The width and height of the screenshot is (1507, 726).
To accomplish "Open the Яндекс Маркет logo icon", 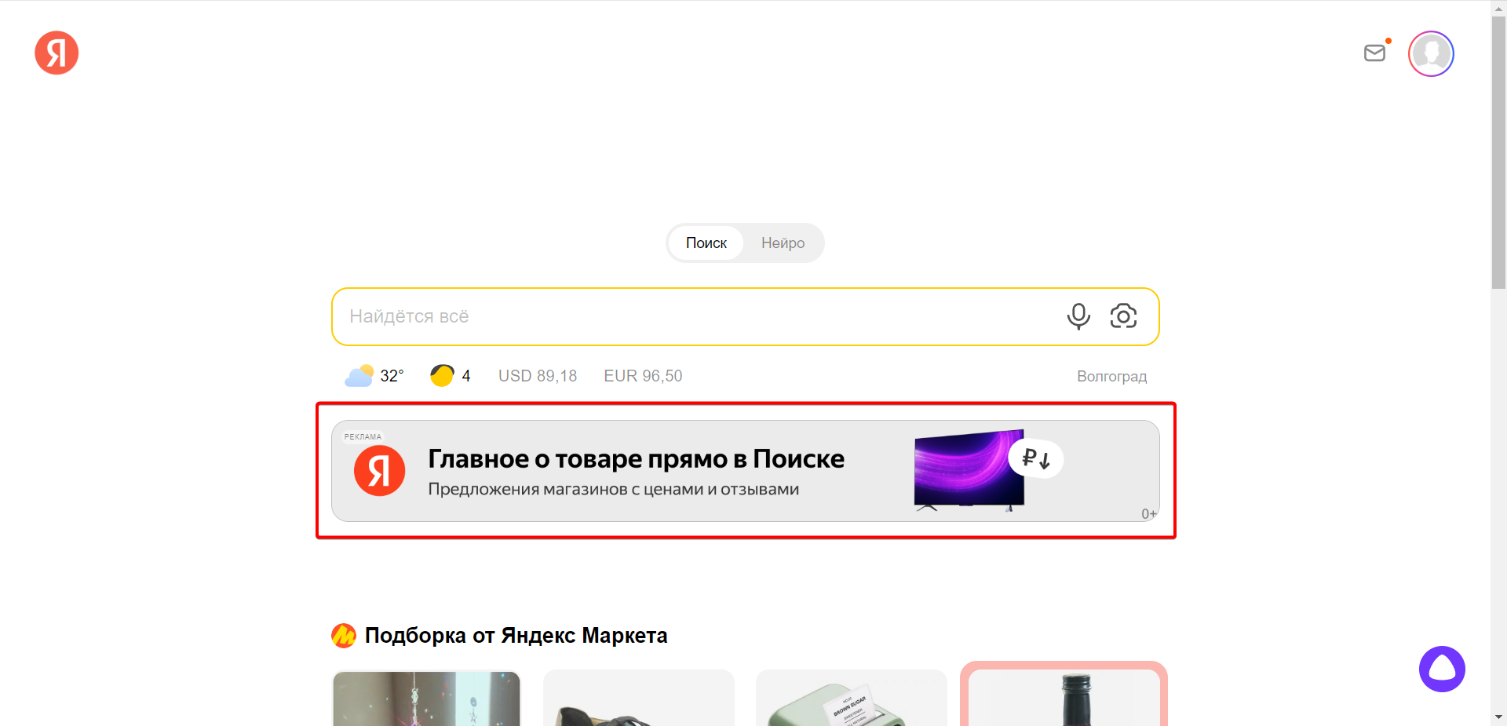I will pyautogui.click(x=344, y=636).
